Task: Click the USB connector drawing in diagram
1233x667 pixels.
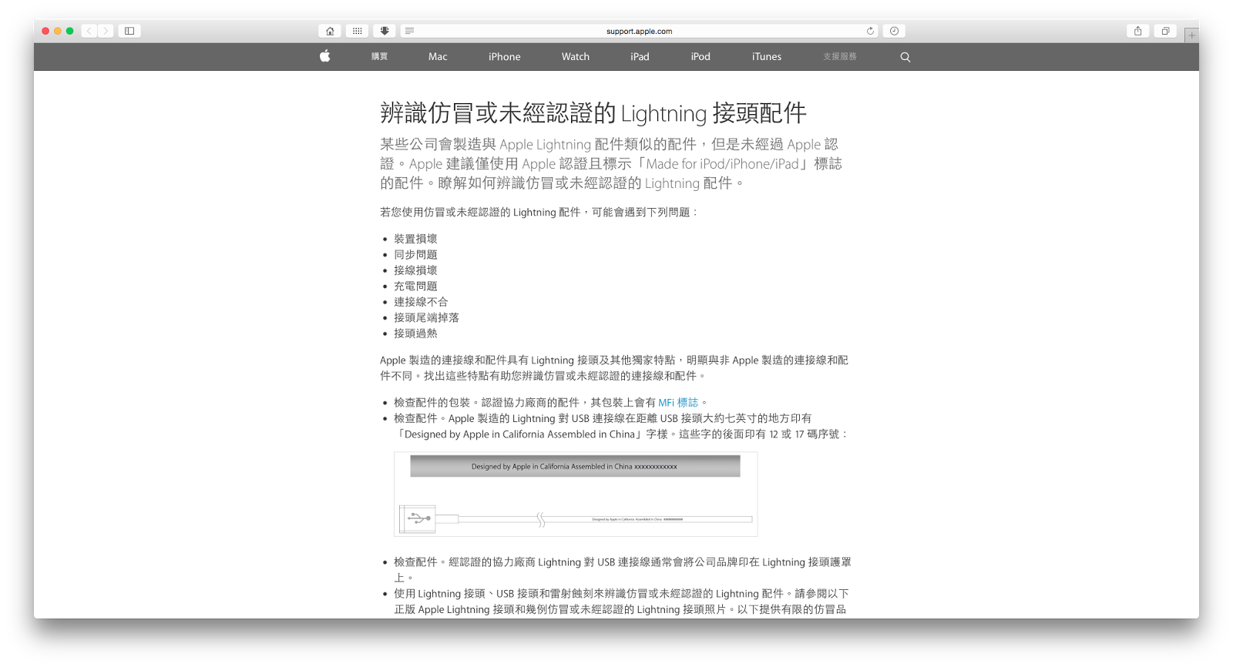Action: 418,518
